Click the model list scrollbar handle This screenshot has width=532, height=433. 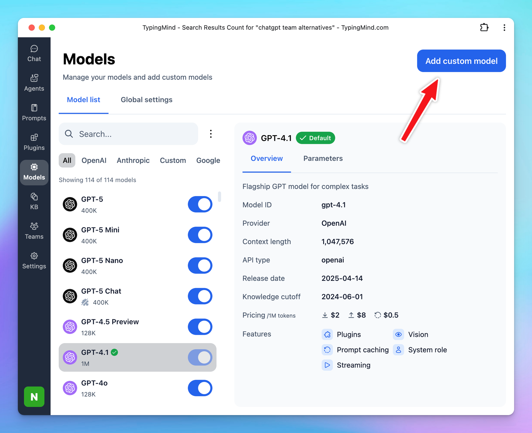point(220,197)
